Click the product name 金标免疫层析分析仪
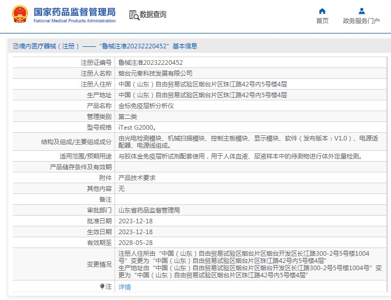391x300 pixels. click(146, 105)
